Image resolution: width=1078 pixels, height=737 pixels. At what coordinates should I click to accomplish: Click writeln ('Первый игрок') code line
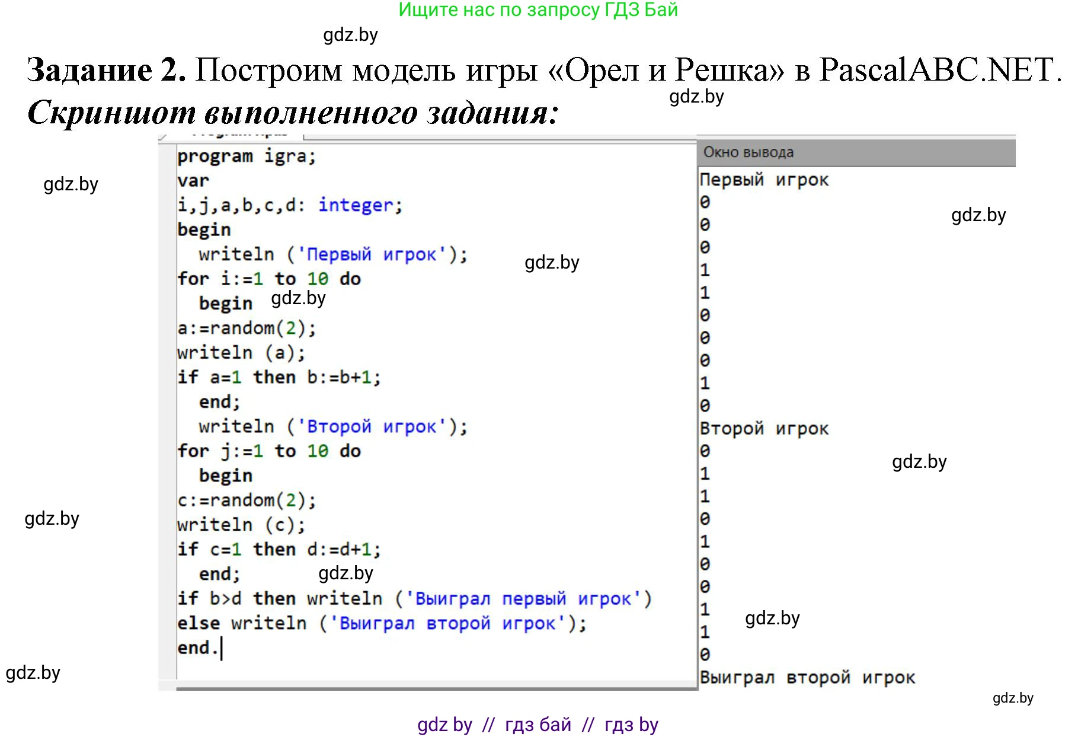(x=333, y=255)
